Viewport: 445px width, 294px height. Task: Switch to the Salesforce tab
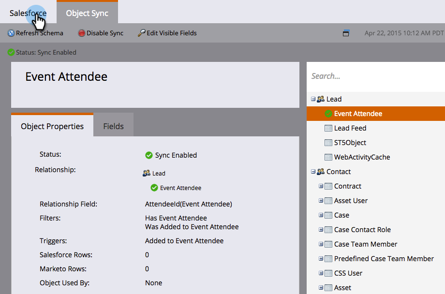click(28, 13)
